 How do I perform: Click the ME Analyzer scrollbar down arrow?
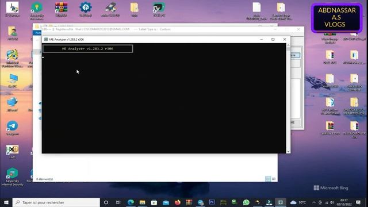coord(288,152)
